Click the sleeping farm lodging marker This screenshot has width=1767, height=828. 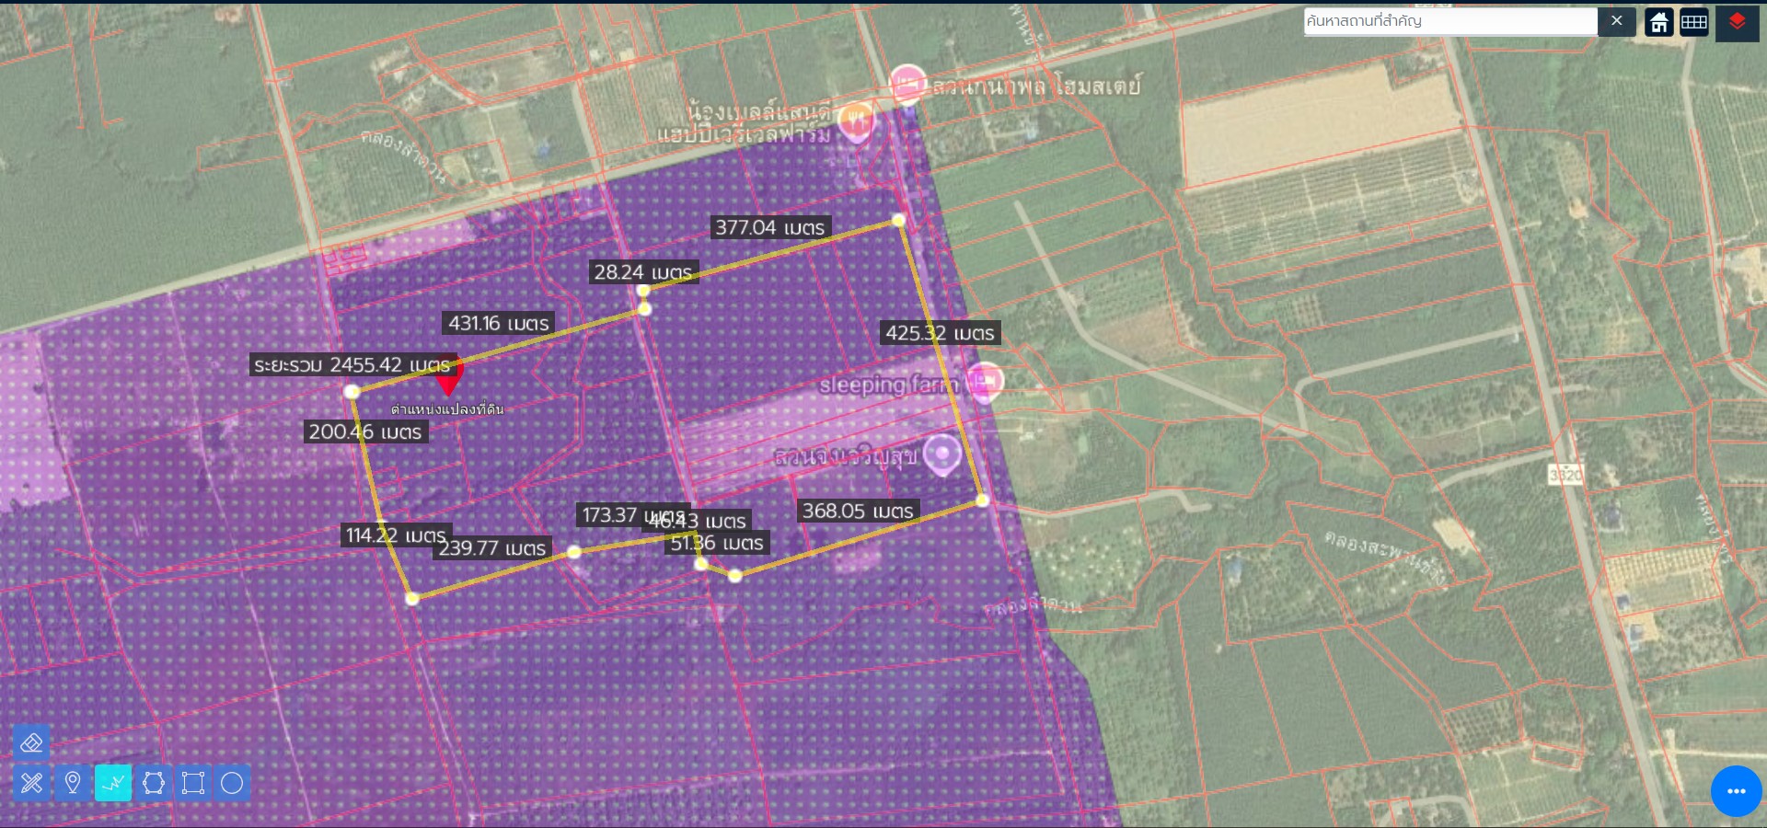tap(986, 381)
